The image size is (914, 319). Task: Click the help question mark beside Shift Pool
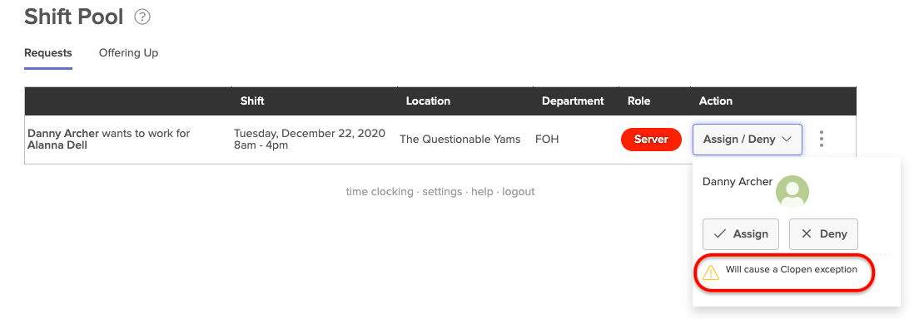[x=142, y=17]
